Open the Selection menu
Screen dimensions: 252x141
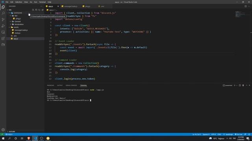click(19, 2)
